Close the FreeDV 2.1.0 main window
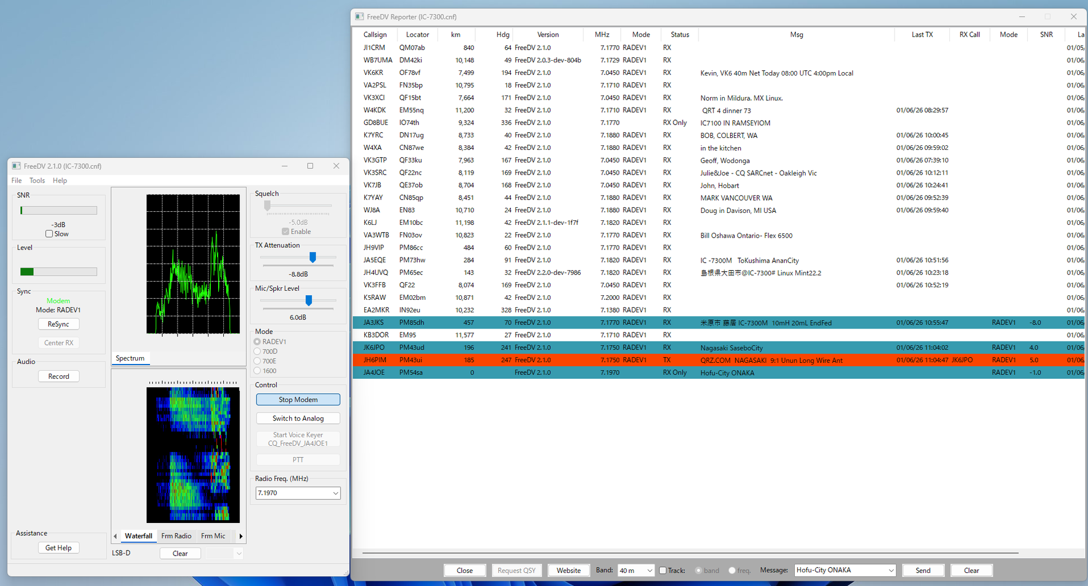 [x=336, y=166]
